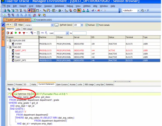Open dropdown arrow next to red funnel

coord(27,33)
